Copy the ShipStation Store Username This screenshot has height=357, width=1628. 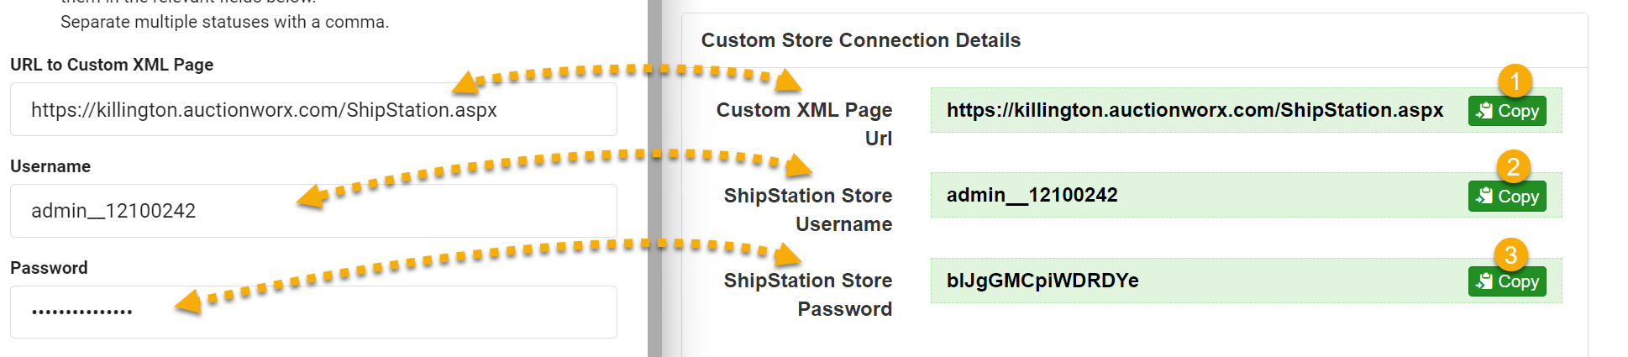tap(1507, 197)
